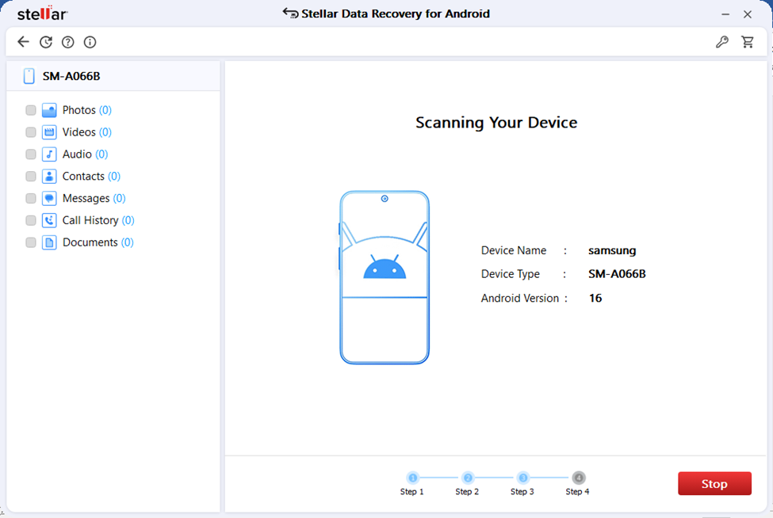The image size is (773, 518).
Task: Tick the Messages checkbox
Action: pyautogui.click(x=31, y=198)
